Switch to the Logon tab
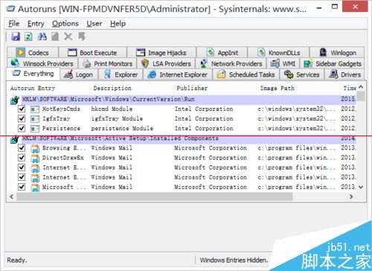This screenshot has width=372, height=271. [79, 74]
